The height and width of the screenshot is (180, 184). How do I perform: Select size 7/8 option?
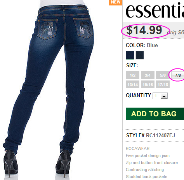(178, 75)
